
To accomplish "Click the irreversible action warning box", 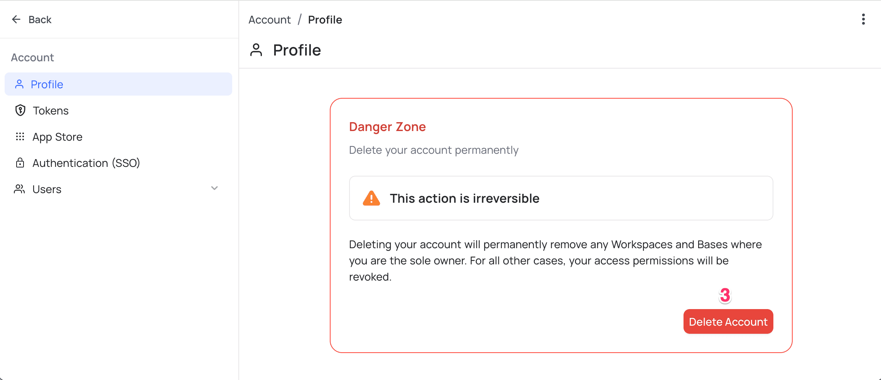I will (561, 198).
